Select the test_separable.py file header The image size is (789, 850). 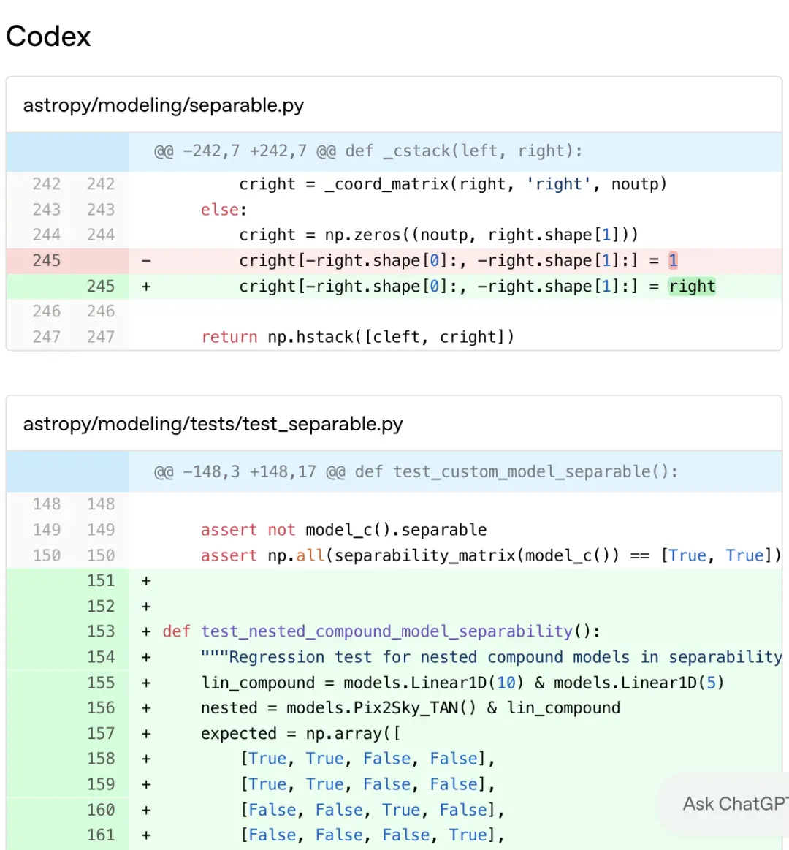click(213, 423)
